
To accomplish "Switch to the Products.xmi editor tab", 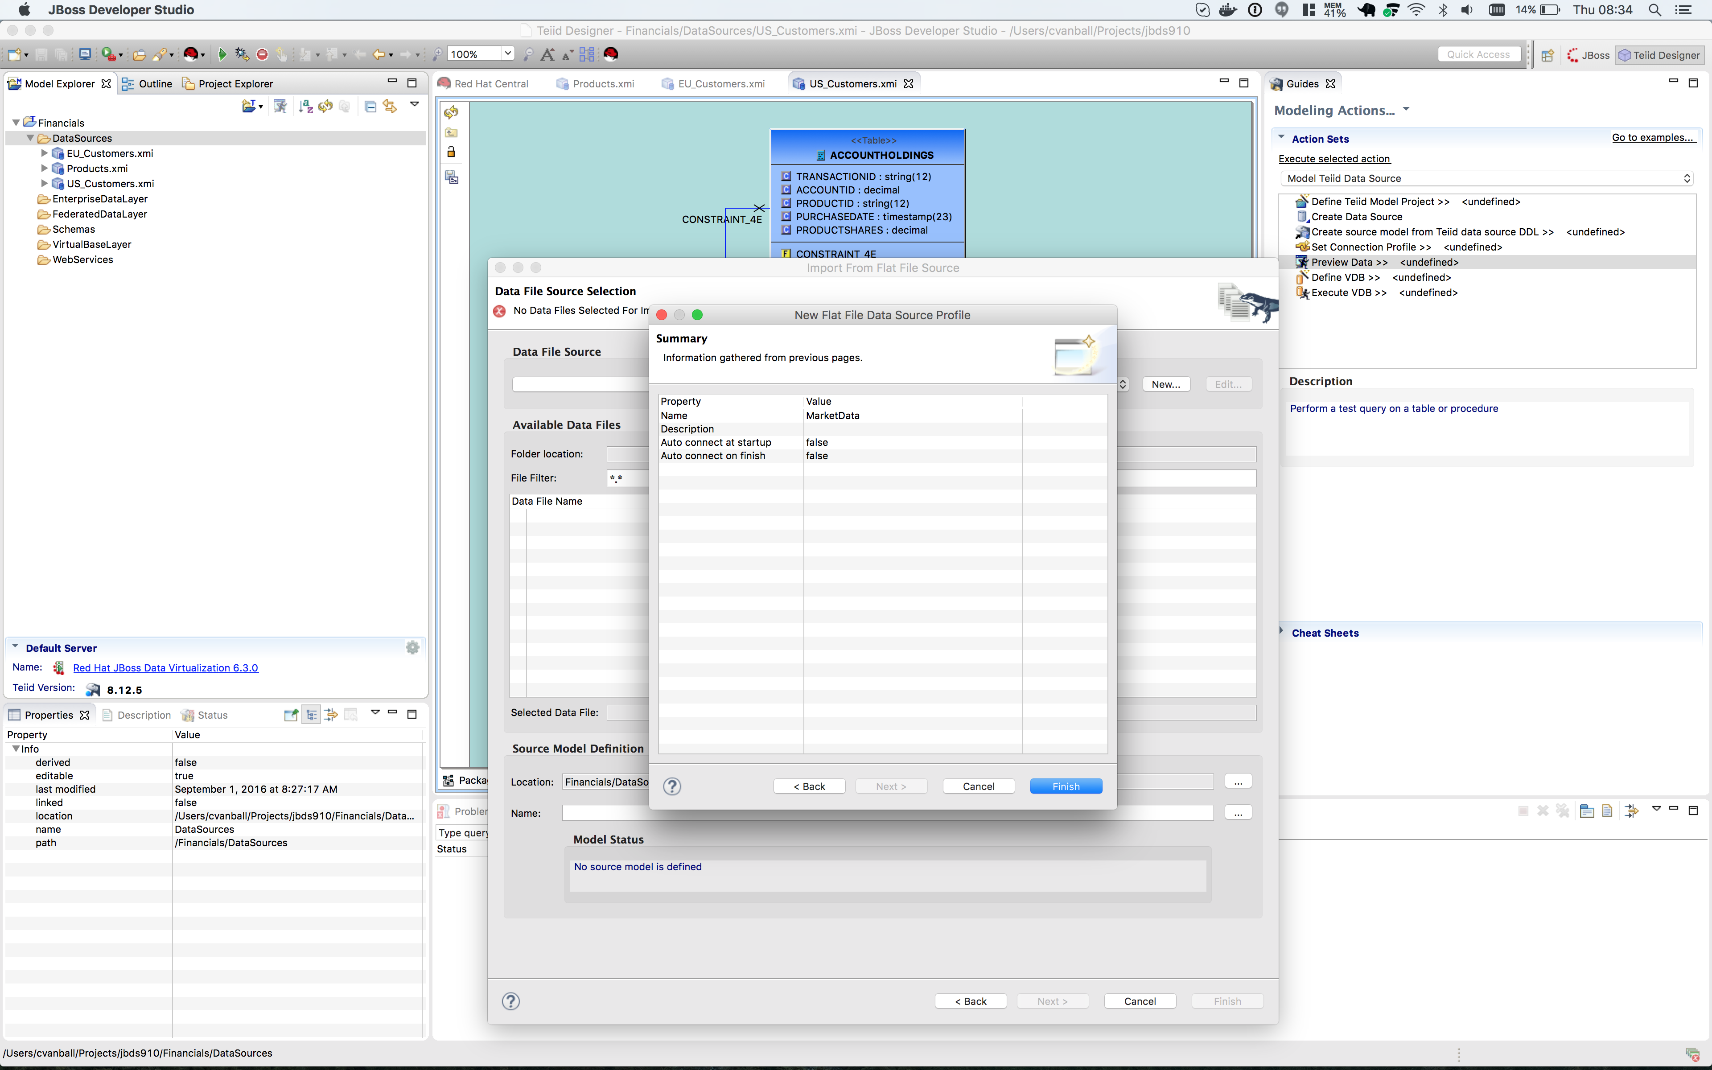I will [x=603, y=83].
